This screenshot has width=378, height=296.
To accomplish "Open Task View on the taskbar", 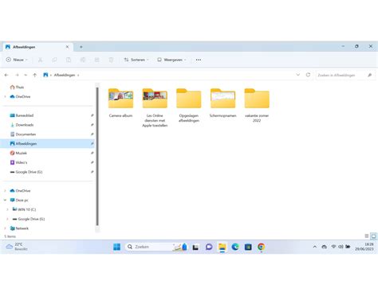I will (195, 247).
